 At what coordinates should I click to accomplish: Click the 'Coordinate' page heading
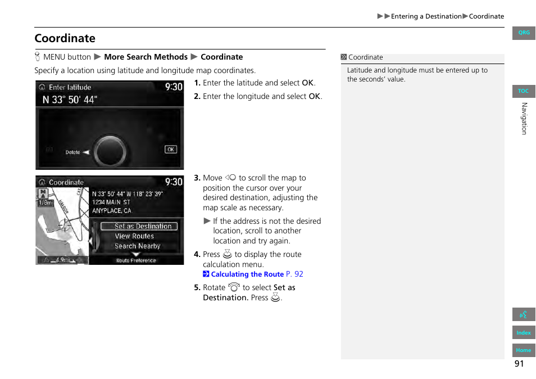coord(65,38)
